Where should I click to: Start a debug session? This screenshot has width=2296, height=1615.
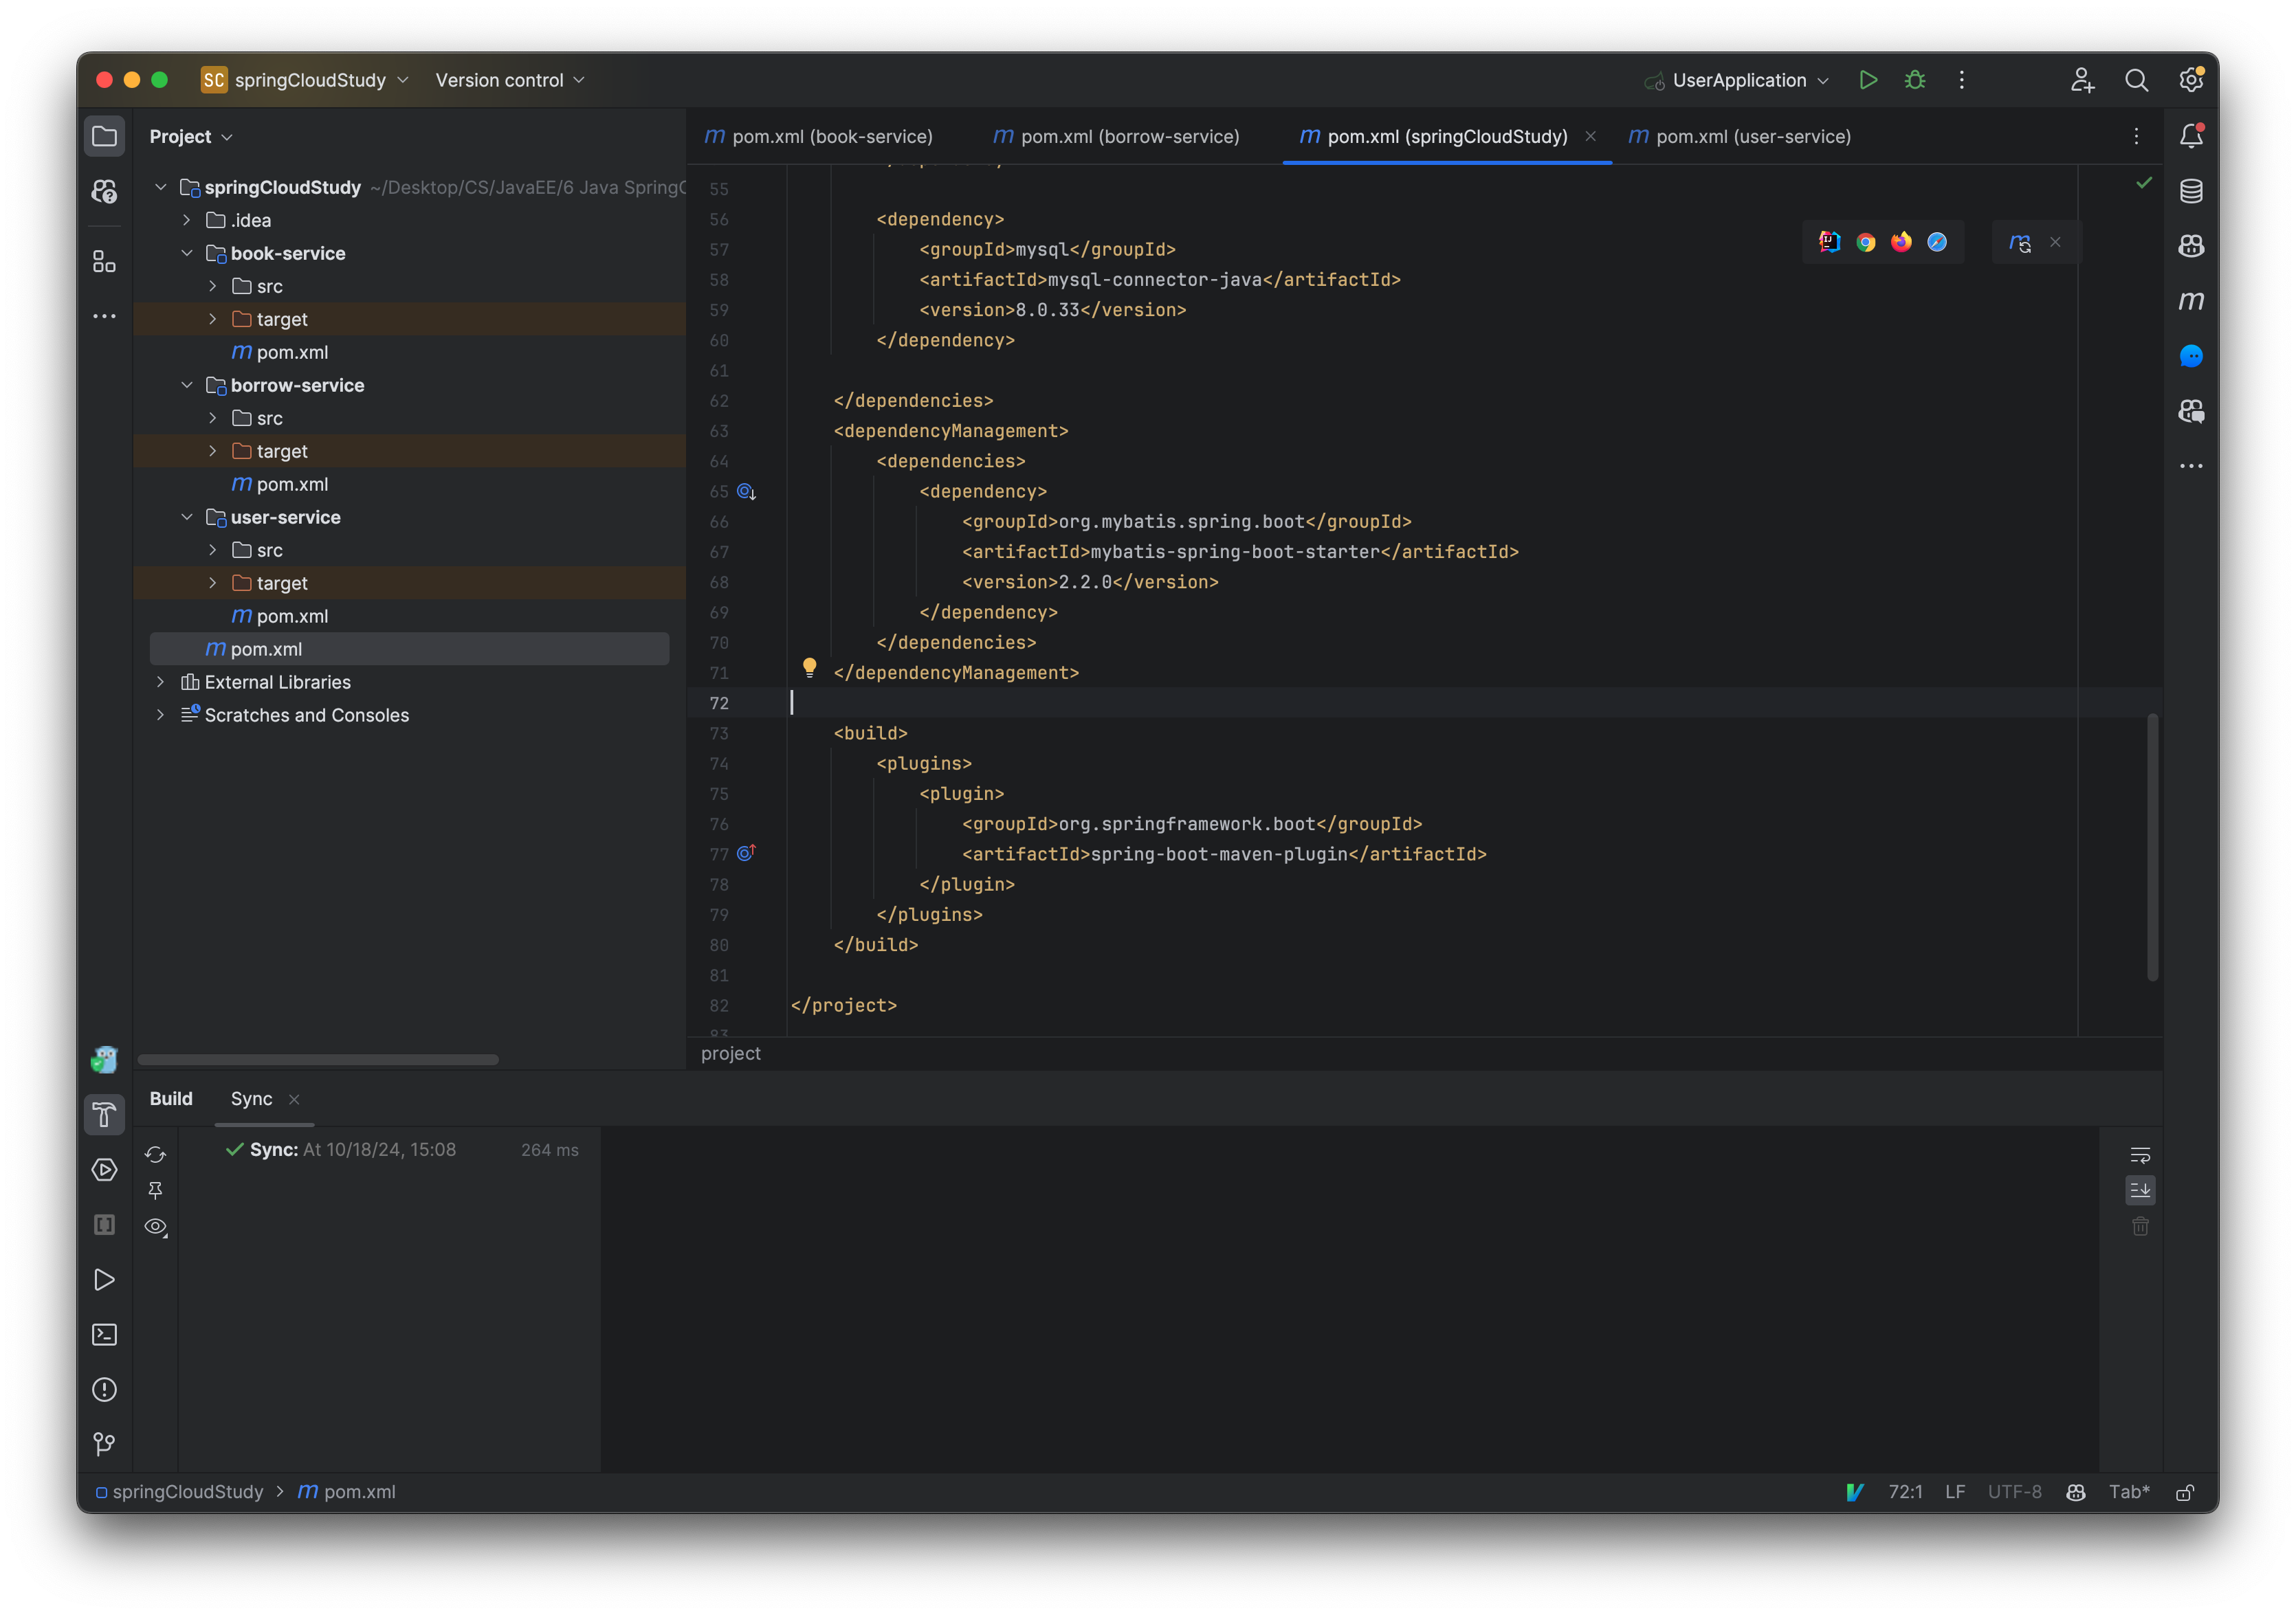pos(1914,80)
